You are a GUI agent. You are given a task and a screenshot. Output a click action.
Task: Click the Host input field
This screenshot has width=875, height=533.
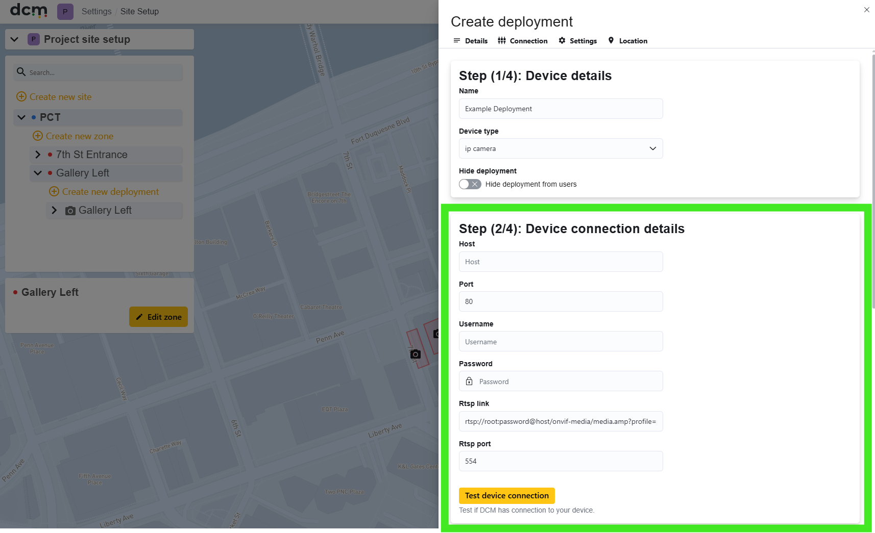(x=561, y=262)
